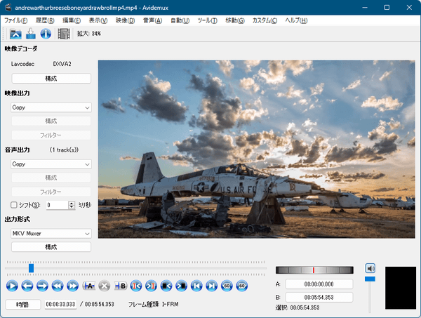Image resolution: width=421 pixels, height=318 pixels.
Task: Click the Open Video file icon
Action: pyautogui.click(x=14, y=34)
